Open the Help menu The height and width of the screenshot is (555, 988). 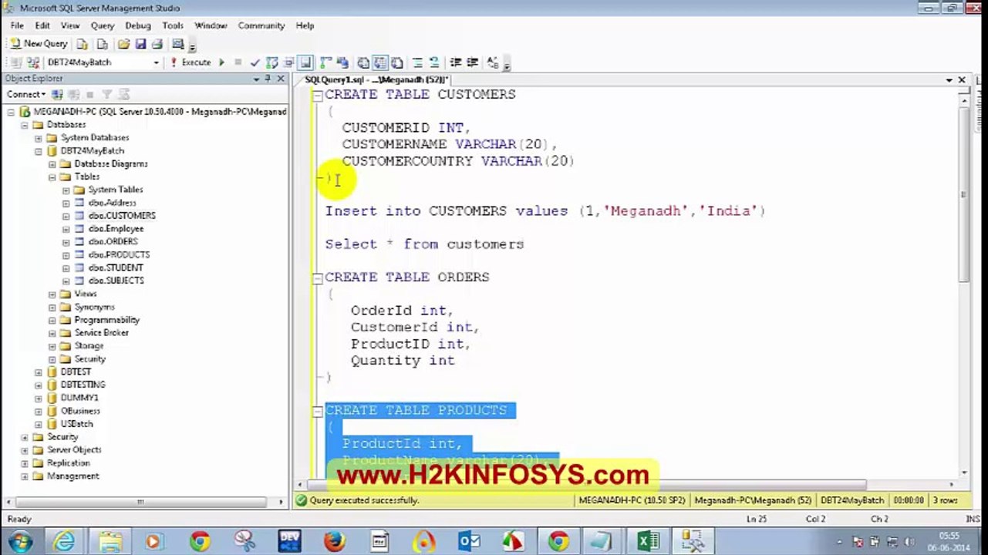[305, 25]
